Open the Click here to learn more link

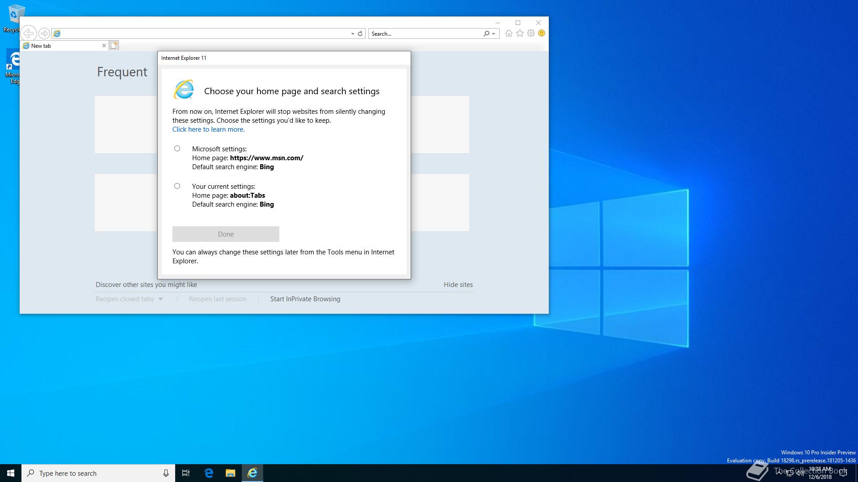tap(209, 129)
